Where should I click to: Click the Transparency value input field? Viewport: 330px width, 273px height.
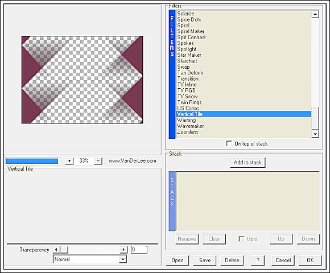139,250
